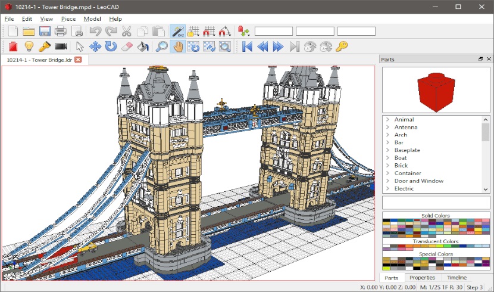Expand the Animal parts category
This screenshot has height=292, width=494.
pos(387,120)
